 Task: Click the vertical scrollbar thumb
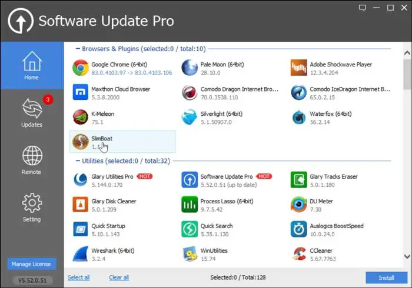407,75
